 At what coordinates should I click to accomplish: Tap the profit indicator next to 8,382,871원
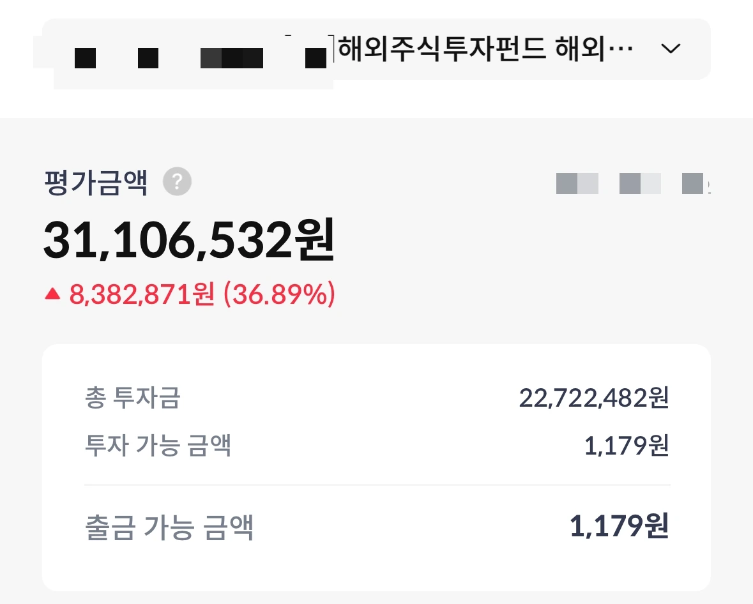coord(53,294)
